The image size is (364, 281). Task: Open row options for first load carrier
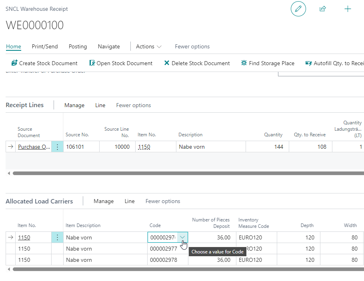[x=57, y=237]
